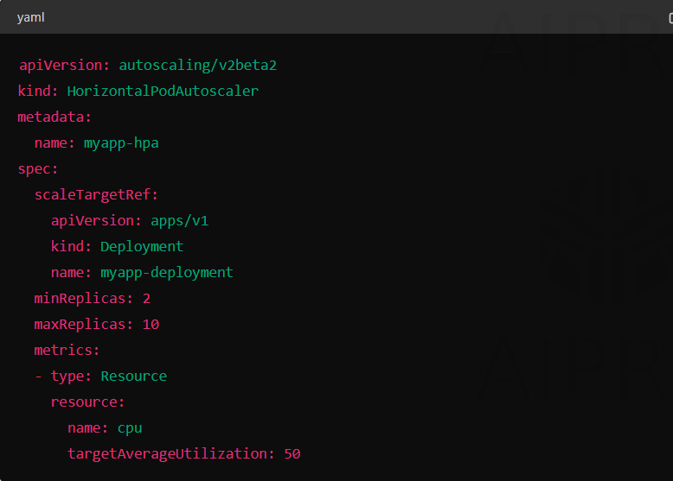
Task: Click the copy code icon in header
Action: coord(670,18)
